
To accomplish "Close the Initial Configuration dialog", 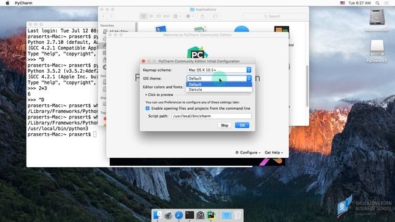I will click(x=143, y=61).
